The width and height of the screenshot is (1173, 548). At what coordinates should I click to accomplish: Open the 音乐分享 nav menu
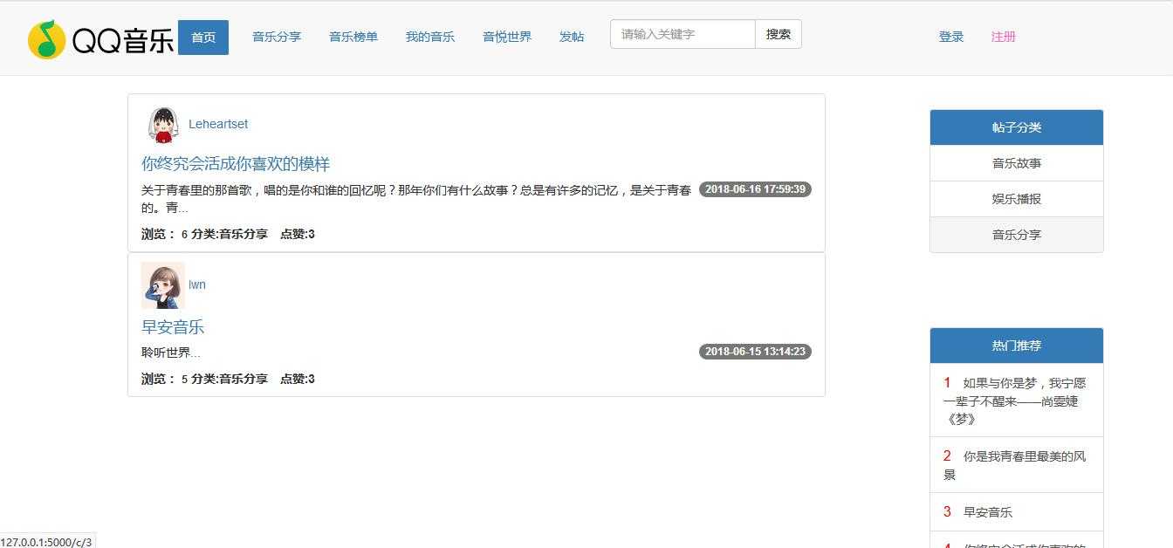click(277, 37)
